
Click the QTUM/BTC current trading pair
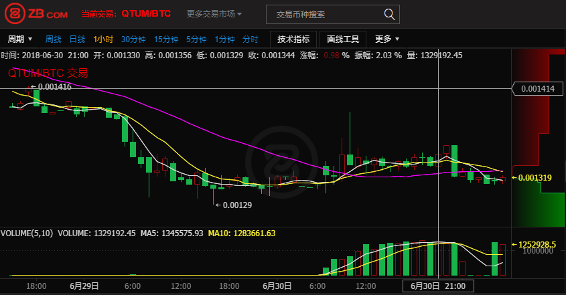tap(154, 14)
